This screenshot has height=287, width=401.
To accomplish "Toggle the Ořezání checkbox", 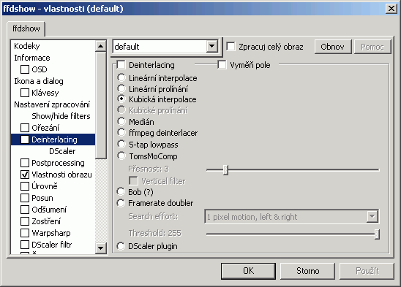I will pyautogui.click(x=25, y=128).
